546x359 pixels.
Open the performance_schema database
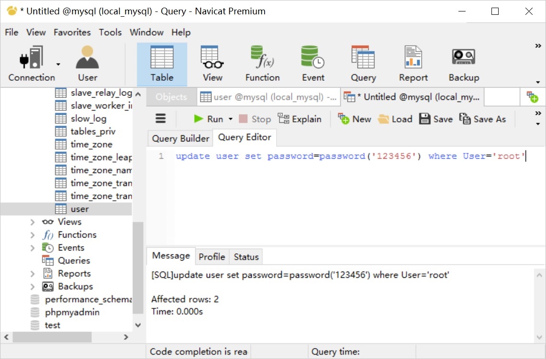pyautogui.click(x=81, y=300)
